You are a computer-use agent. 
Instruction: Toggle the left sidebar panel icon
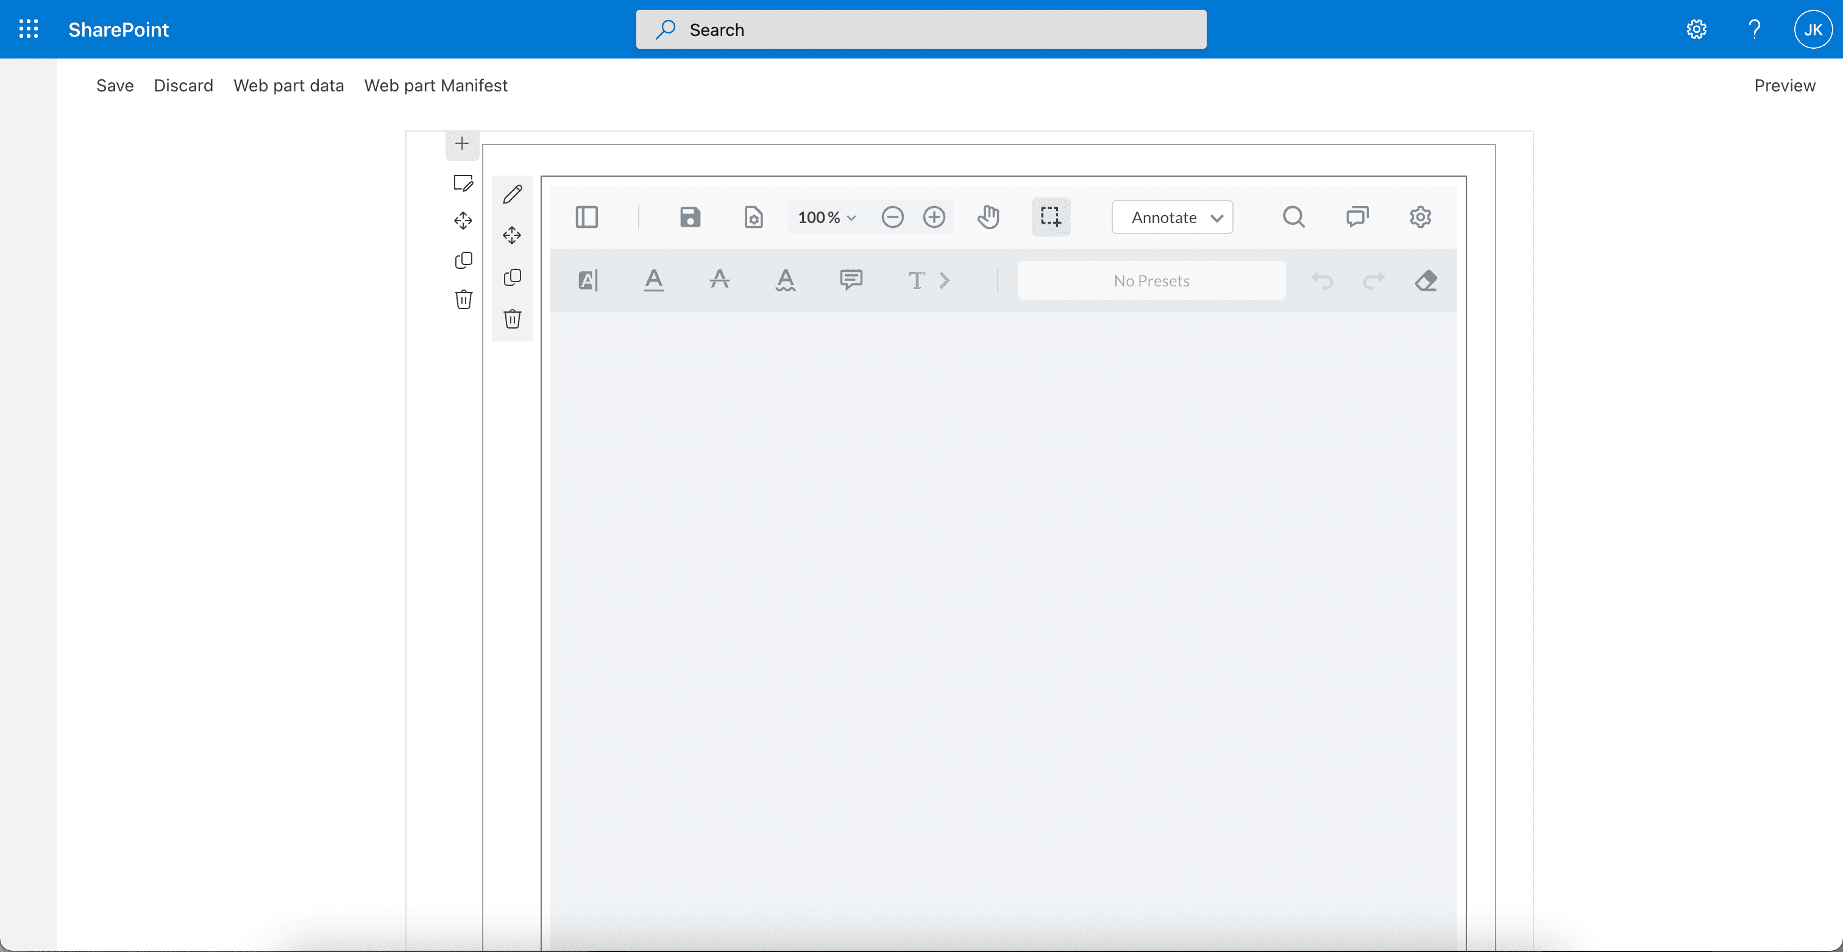[586, 217]
